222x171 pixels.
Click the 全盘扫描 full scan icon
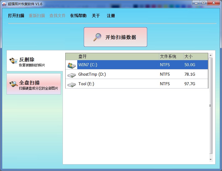click(13, 84)
